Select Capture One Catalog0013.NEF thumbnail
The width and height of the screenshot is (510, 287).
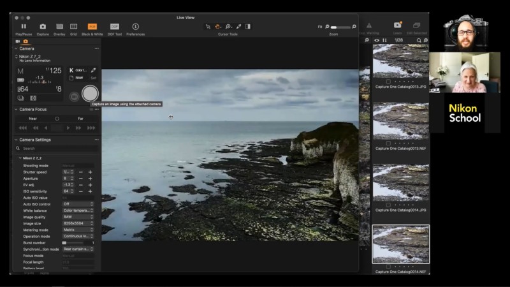pyautogui.click(x=401, y=121)
